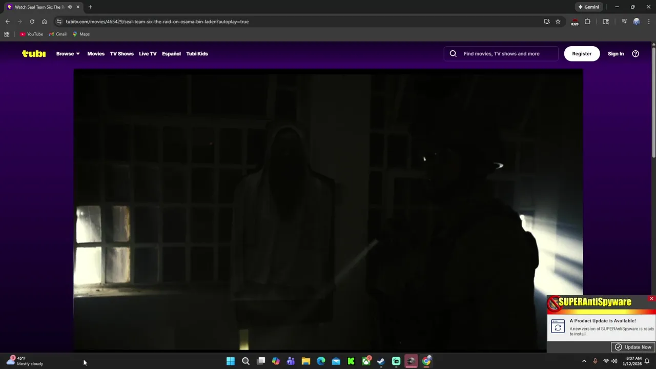Click Update Now in SUPERAntiSpyware popup
This screenshot has width=656, height=369.
click(633, 347)
